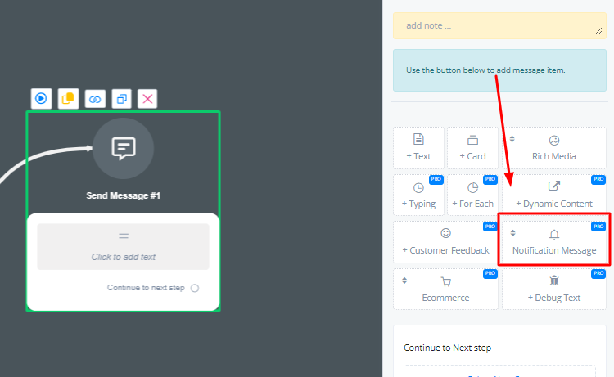Expand the Rich Media options arrow
This screenshot has width=614, height=377.
click(512, 139)
